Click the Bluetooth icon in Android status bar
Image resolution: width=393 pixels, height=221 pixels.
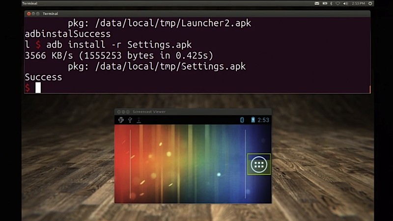tap(242, 120)
